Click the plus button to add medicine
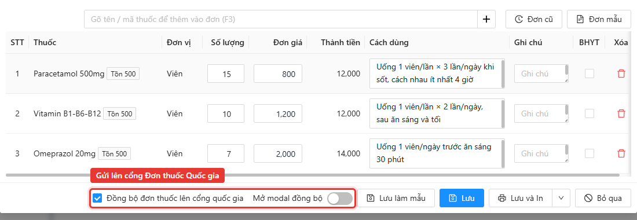Image resolution: width=637 pixels, height=220 pixels. pos(486,19)
